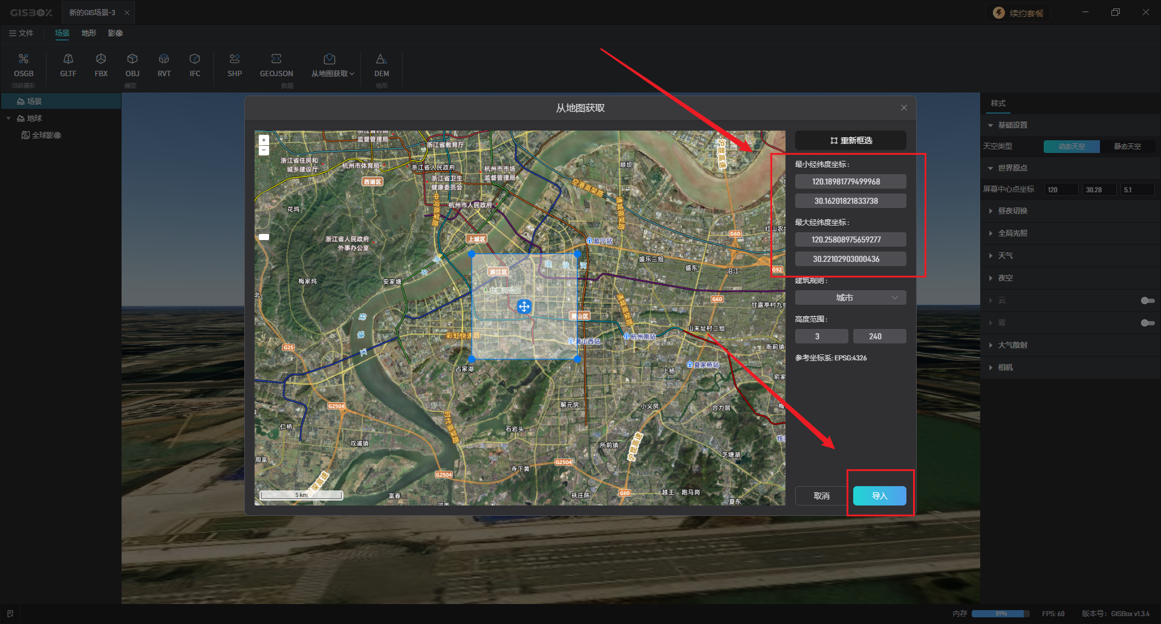This screenshot has width=1161, height=624.
Task: Edit screen center longitude field 120
Action: click(1061, 190)
